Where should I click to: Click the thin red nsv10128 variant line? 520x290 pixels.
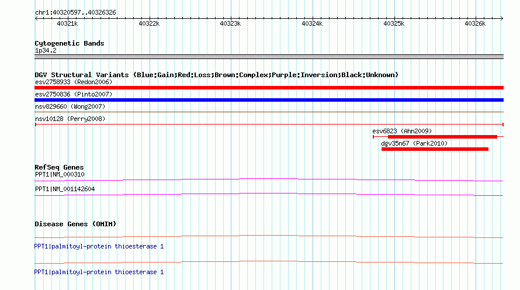(269, 125)
